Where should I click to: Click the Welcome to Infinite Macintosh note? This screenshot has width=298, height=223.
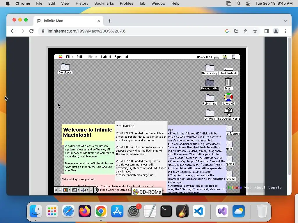(88, 132)
